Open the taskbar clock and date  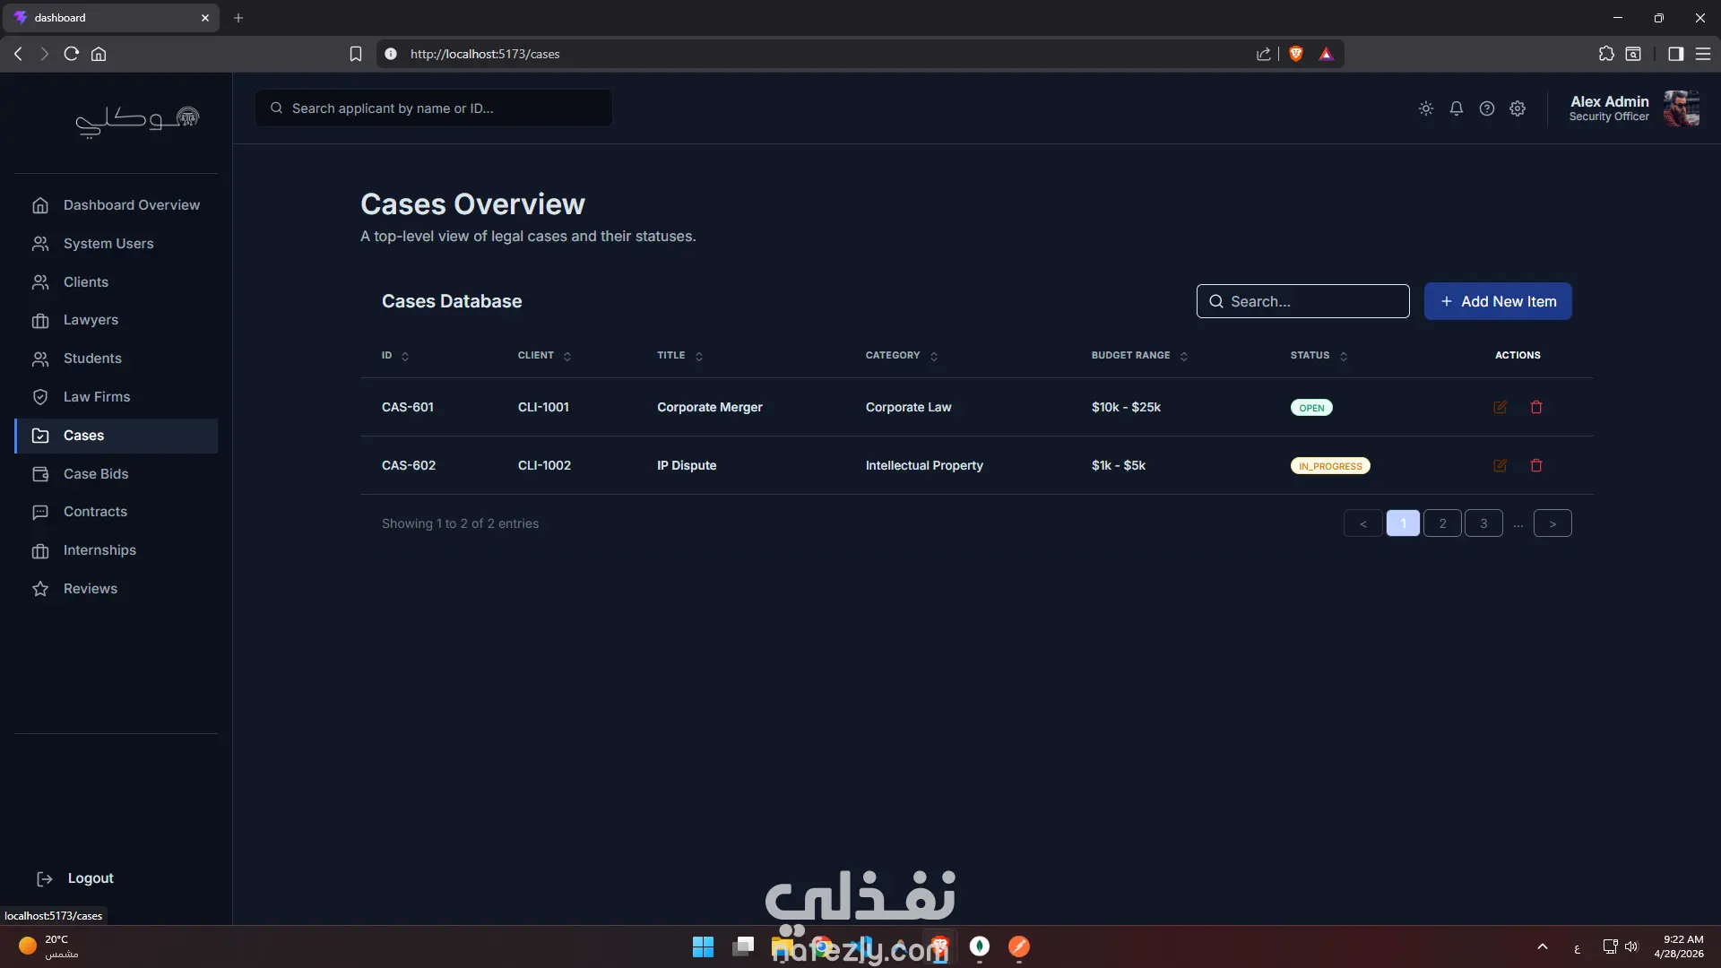point(1679,946)
